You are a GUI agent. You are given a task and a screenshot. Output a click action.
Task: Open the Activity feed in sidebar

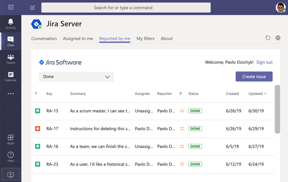[10, 23]
